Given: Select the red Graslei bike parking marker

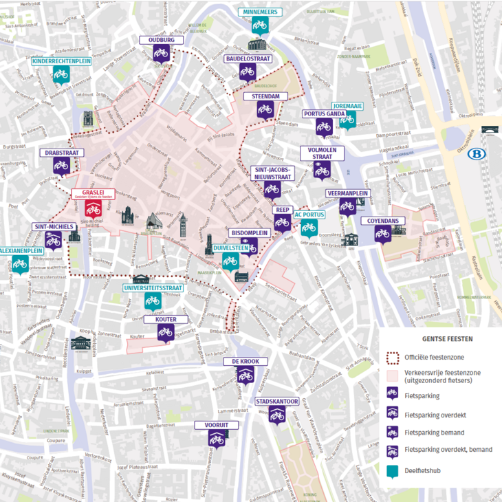Looking at the screenshot, I should 93,210.
